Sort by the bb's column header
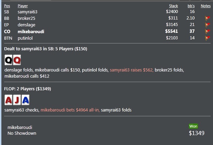This screenshot has width=213, height=145. [x=191, y=6]
